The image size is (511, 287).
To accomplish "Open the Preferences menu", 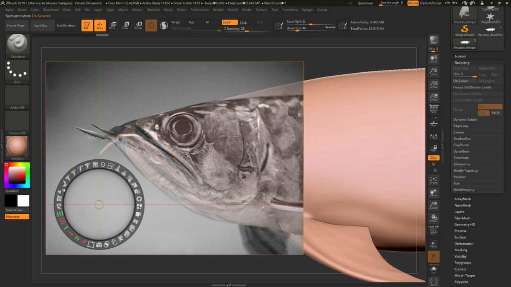I will pyautogui.click(x=200, y=9).
